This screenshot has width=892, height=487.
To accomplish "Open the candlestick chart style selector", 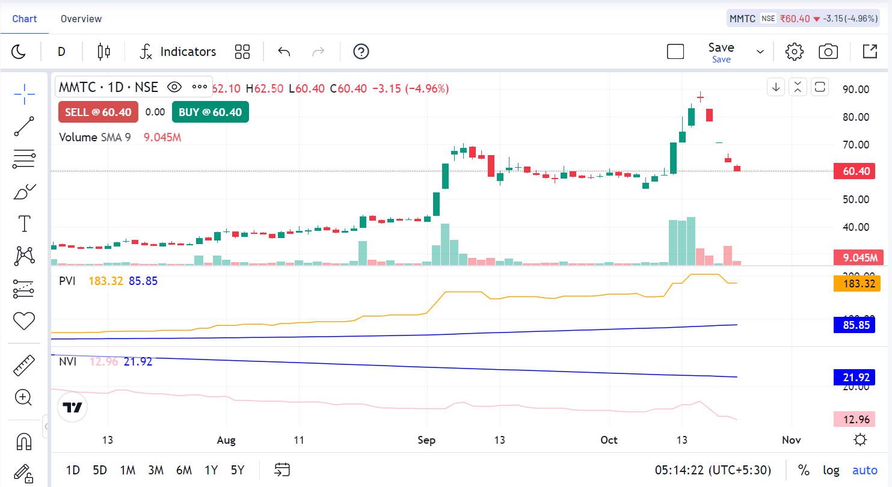I will (104, 52).
